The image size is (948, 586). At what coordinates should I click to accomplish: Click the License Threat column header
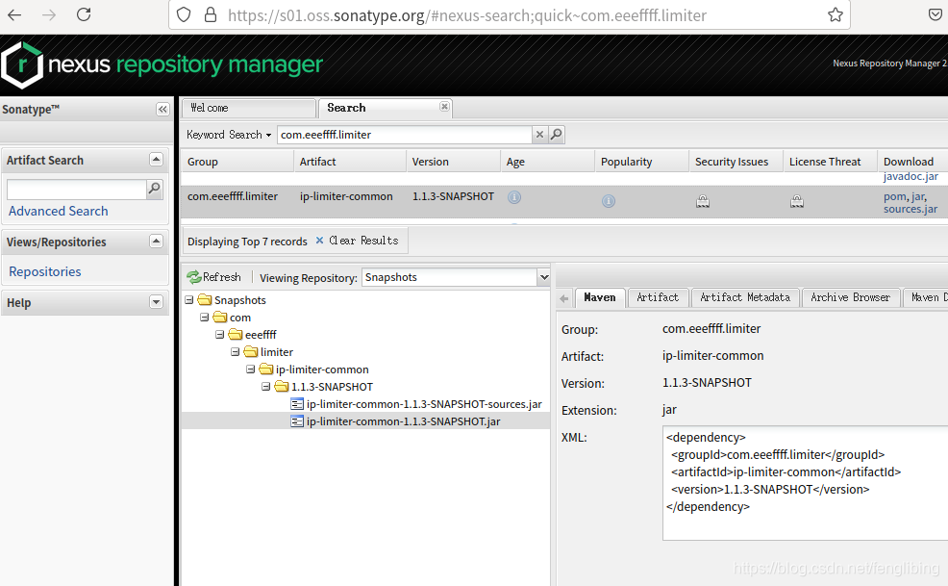[830, 162]
